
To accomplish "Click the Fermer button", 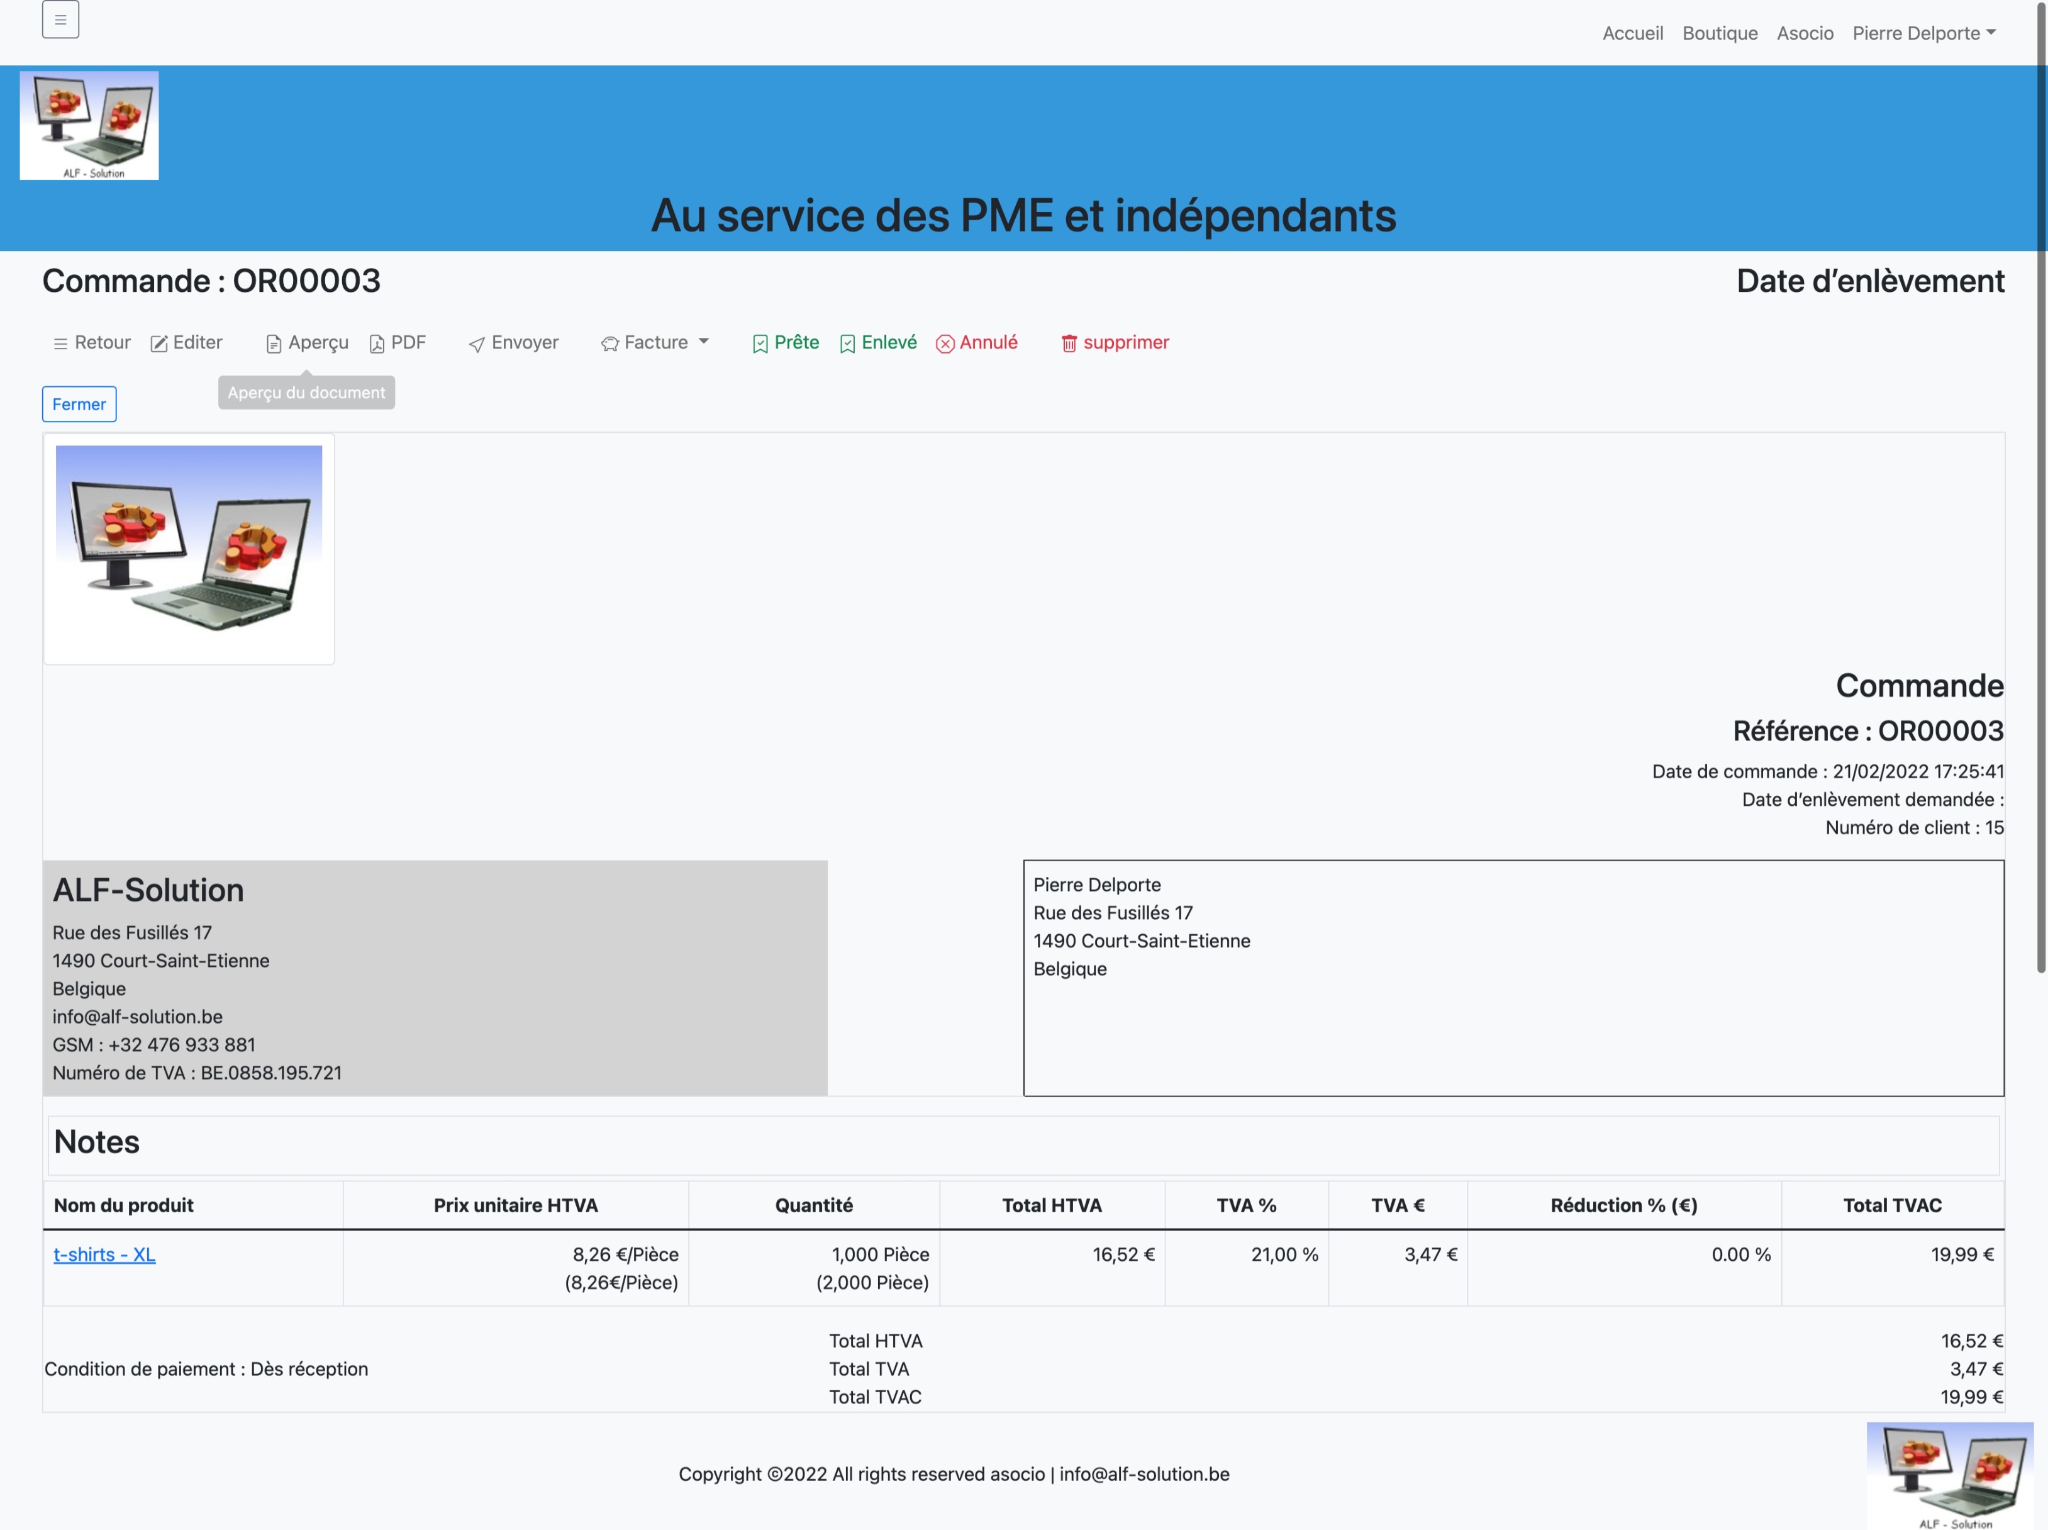I will point(79,404).
